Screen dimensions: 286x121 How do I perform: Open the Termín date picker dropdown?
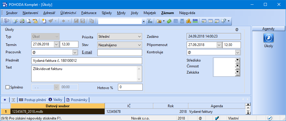point(57,44)
